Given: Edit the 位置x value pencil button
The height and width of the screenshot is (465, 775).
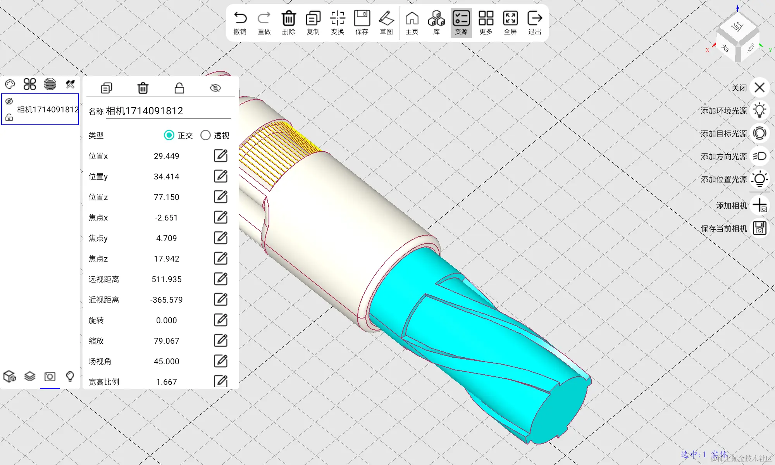Looking at the screenshot, I should coord(220,156).
